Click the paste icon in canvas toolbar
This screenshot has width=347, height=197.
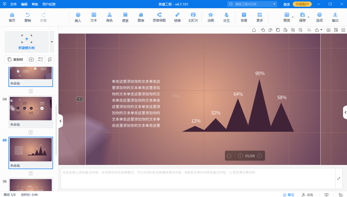[285, 30]
